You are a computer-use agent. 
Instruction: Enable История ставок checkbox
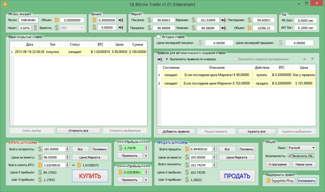point(158,37)
